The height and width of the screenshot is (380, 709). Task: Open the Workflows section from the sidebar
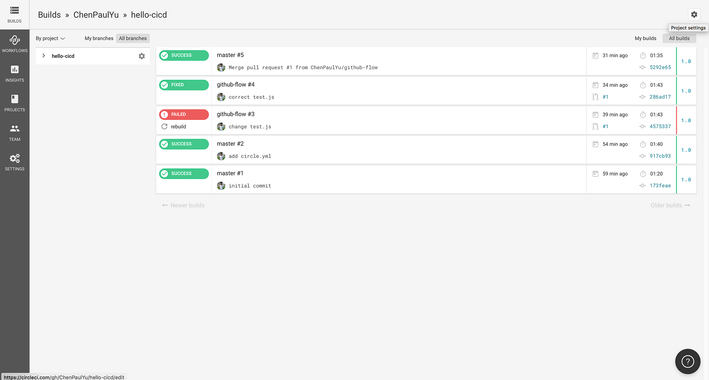(15, 43)
